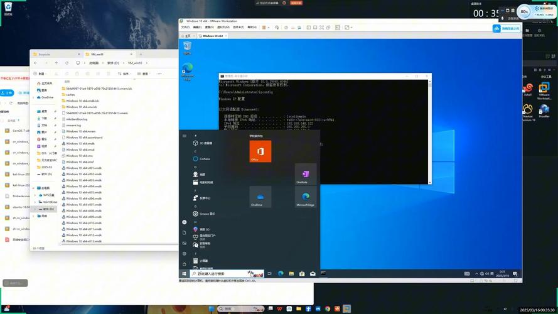Select Cortana in the Start app list

tap(204, 159)
